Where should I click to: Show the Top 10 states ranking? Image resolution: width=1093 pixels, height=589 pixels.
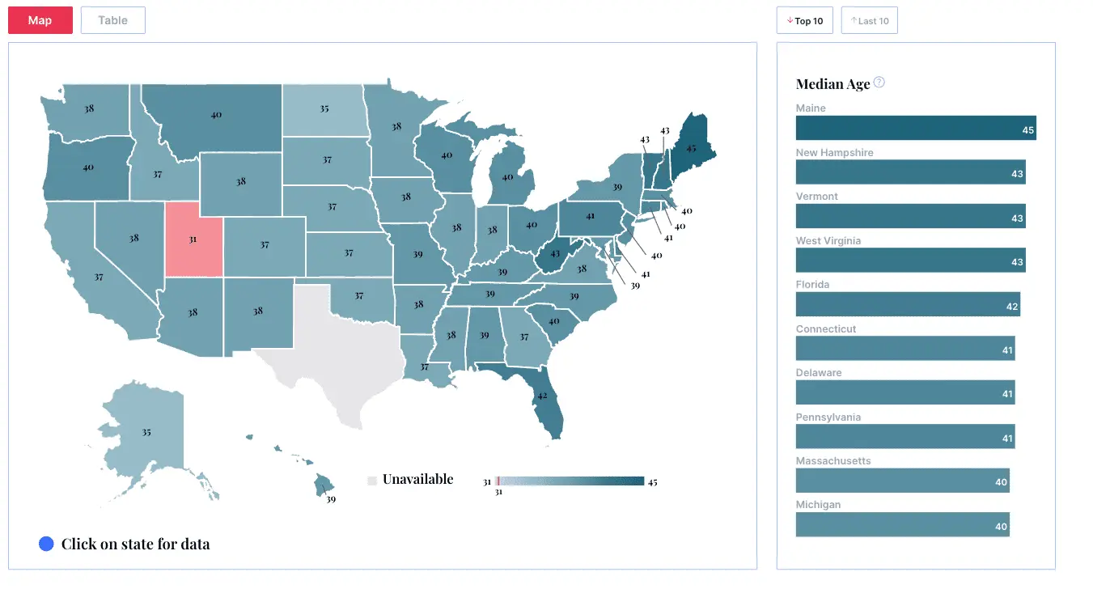804,21
